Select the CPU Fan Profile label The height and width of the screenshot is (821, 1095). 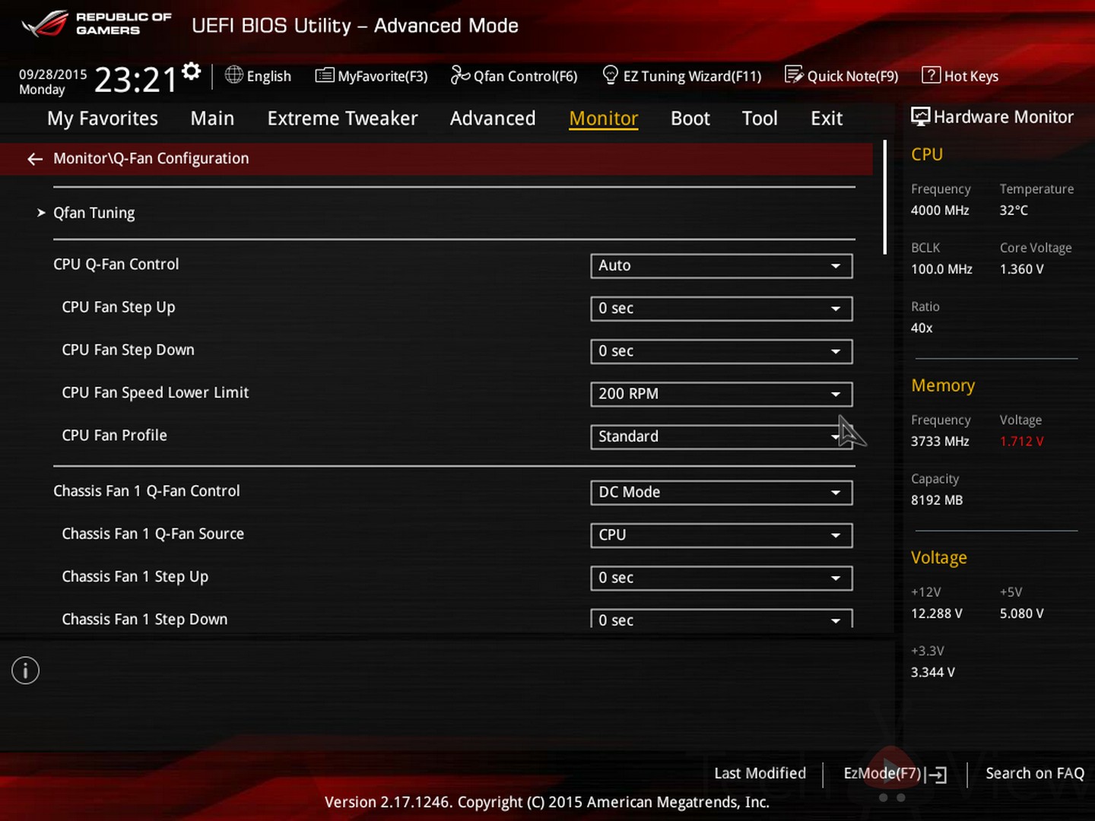[114, 436]
